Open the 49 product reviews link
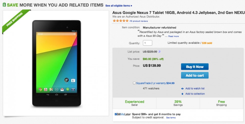This screenshot has height=124, width=245. pos(139,21)
